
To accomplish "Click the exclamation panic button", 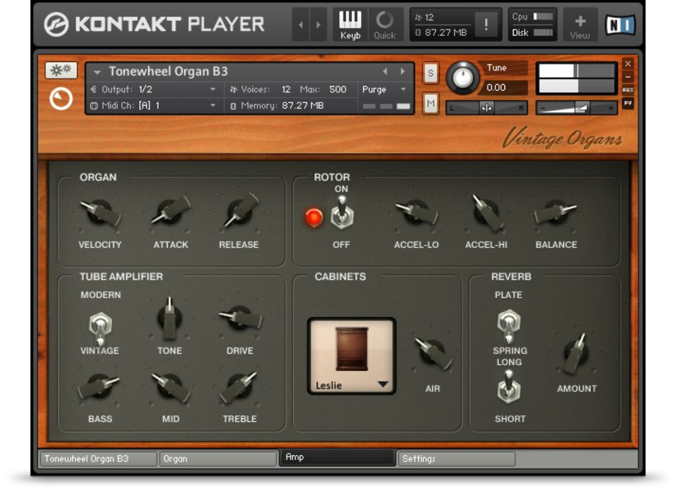I will coord(485,25).
